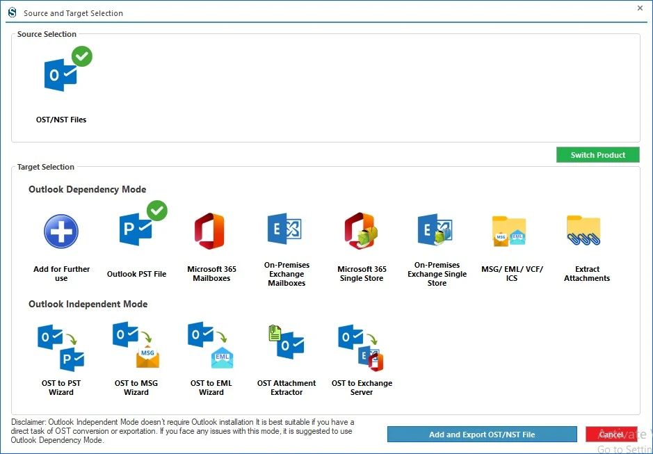
Task: Open the OST Attachment Extractor
Action: [287, 342]
